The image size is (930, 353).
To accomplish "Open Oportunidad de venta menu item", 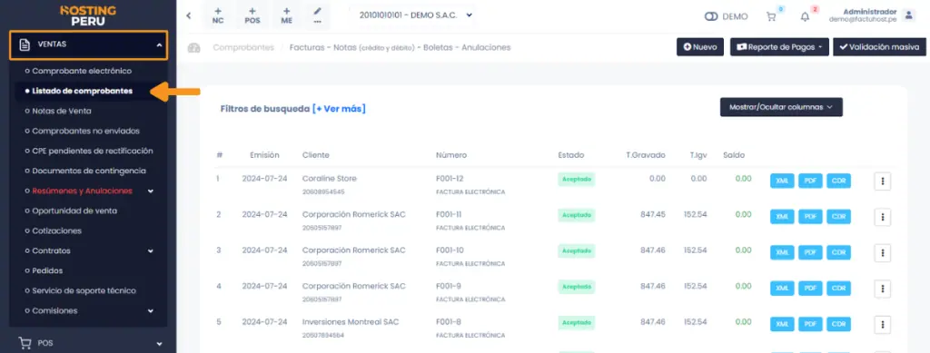I will point(74,211).
